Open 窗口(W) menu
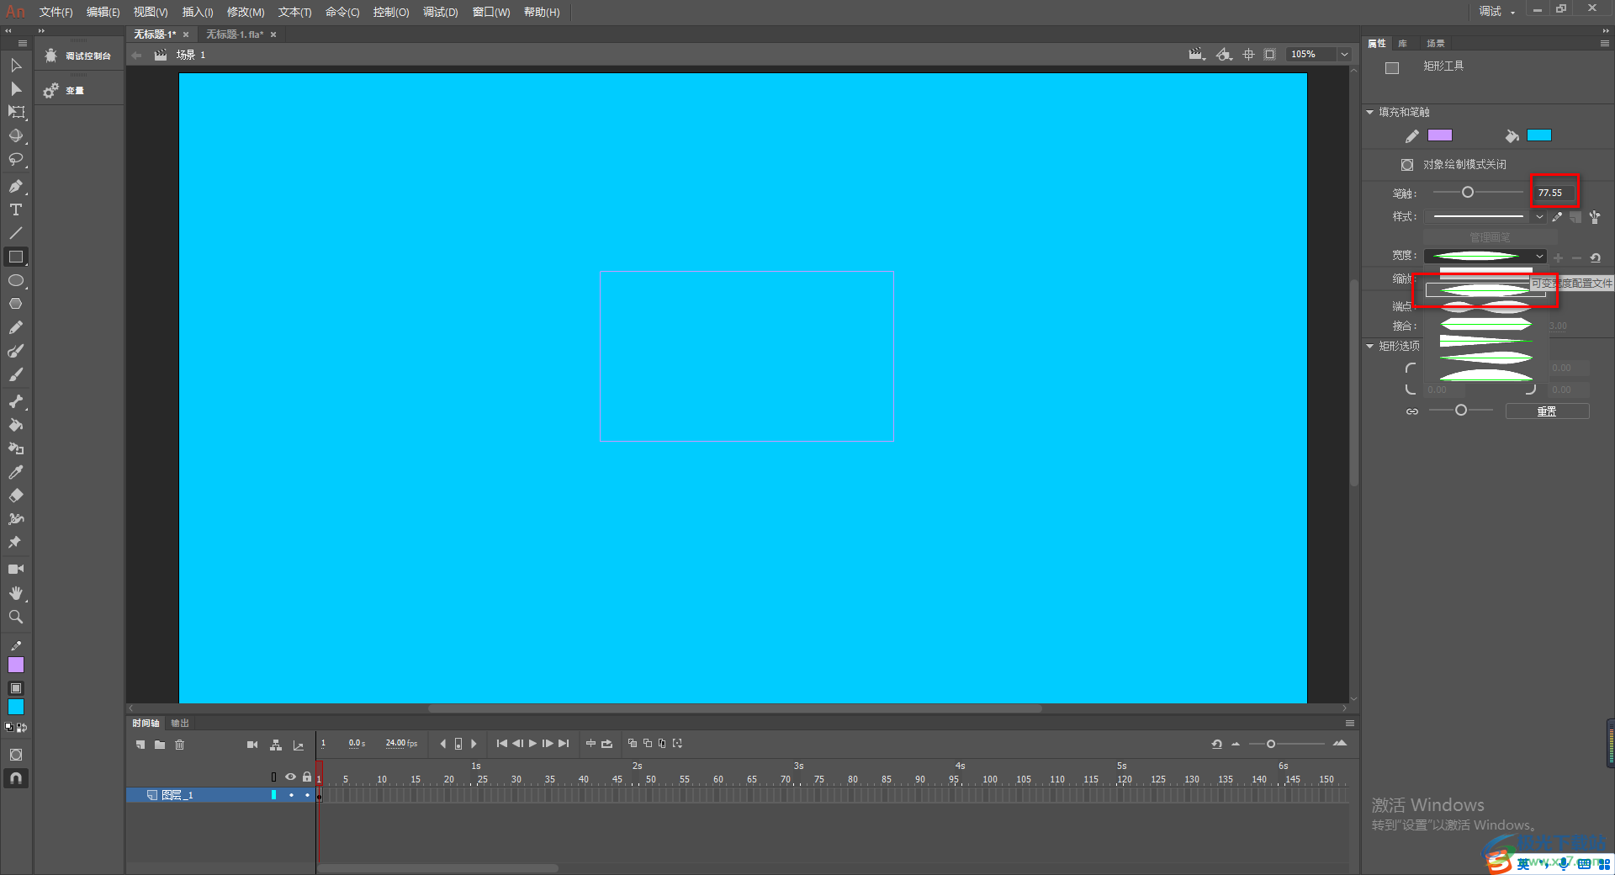The height and width of the screenshot is (875, 1615). coord(491,12)
